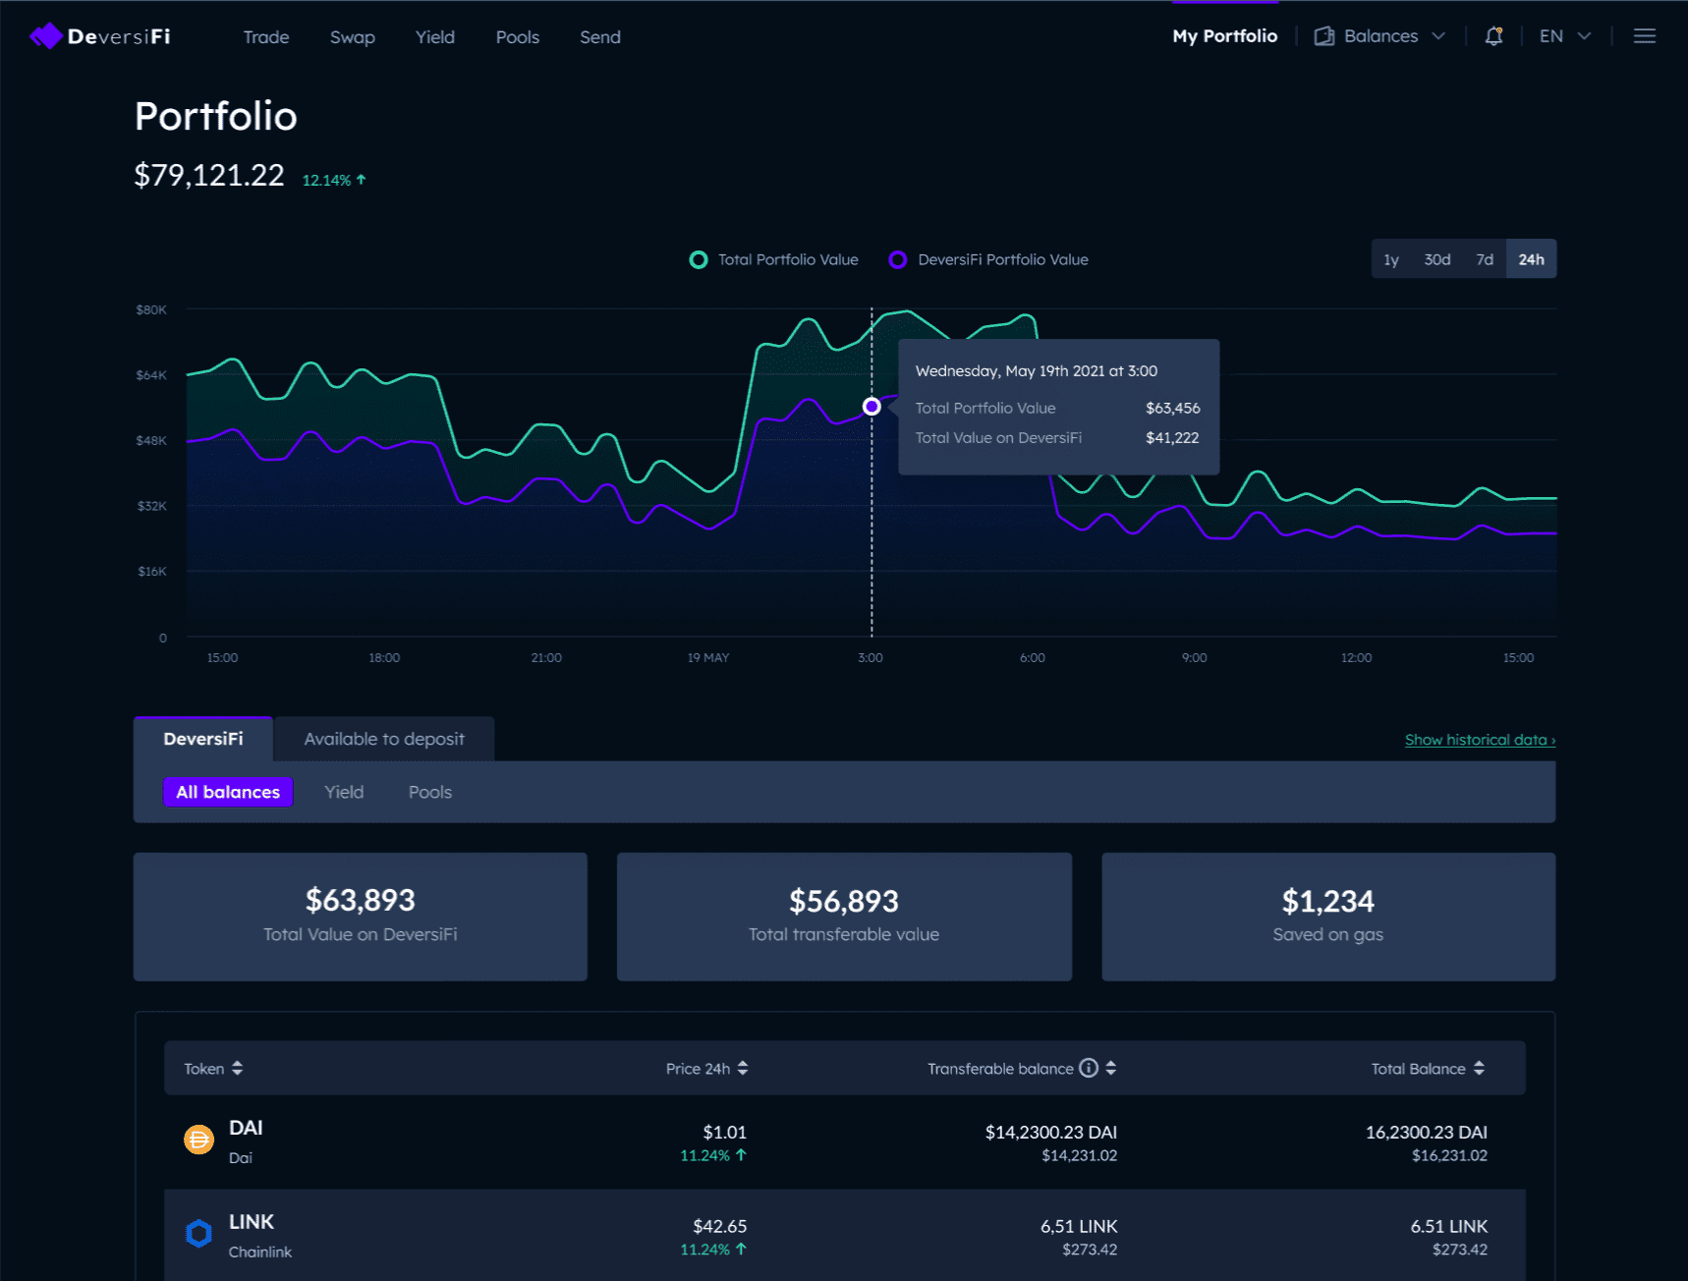
Task: Click the DAI token icon
Action: click(198, 1140)
